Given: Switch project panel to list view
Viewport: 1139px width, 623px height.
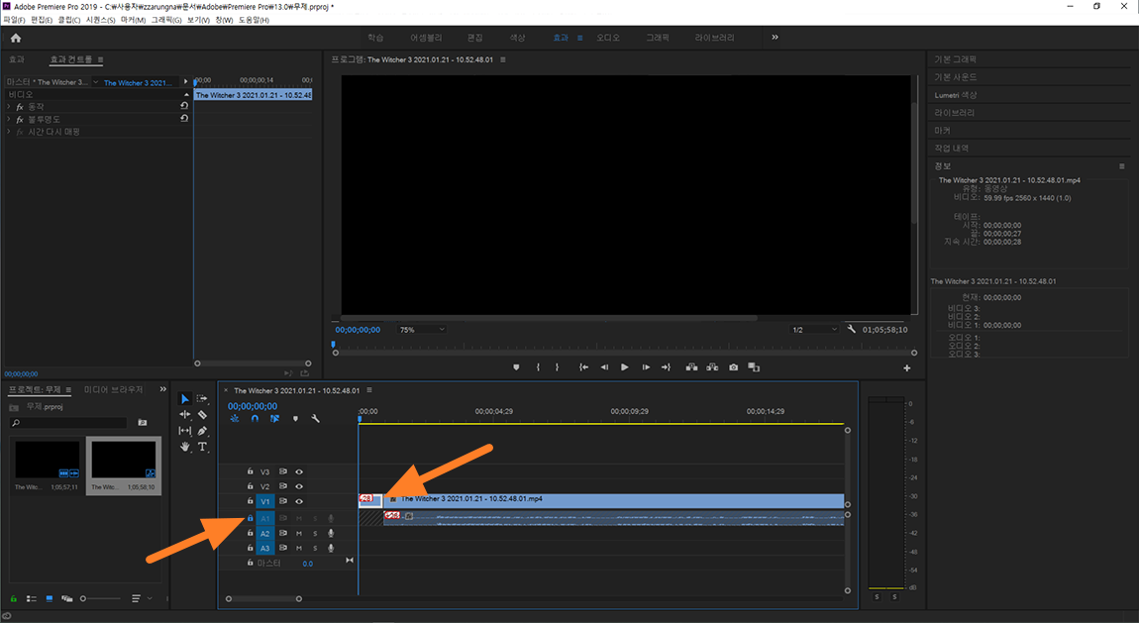Looking at the screenshot, I should coord(32,599).
